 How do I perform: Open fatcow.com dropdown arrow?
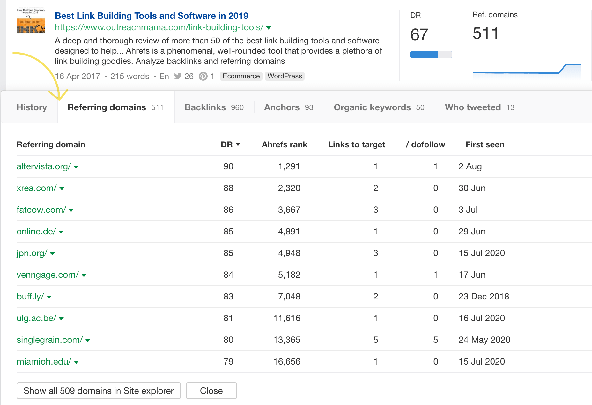click(x=71, y=210)
